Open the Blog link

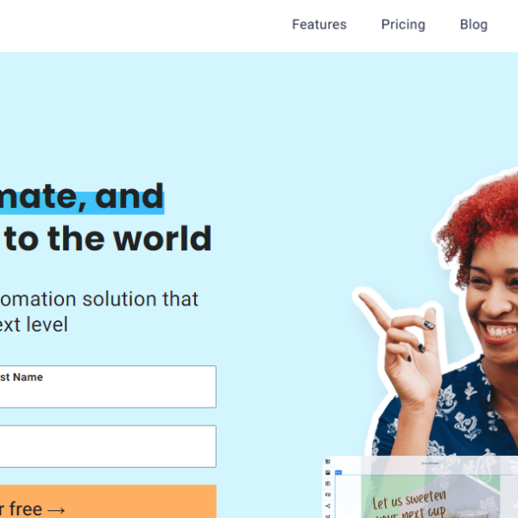473,24
